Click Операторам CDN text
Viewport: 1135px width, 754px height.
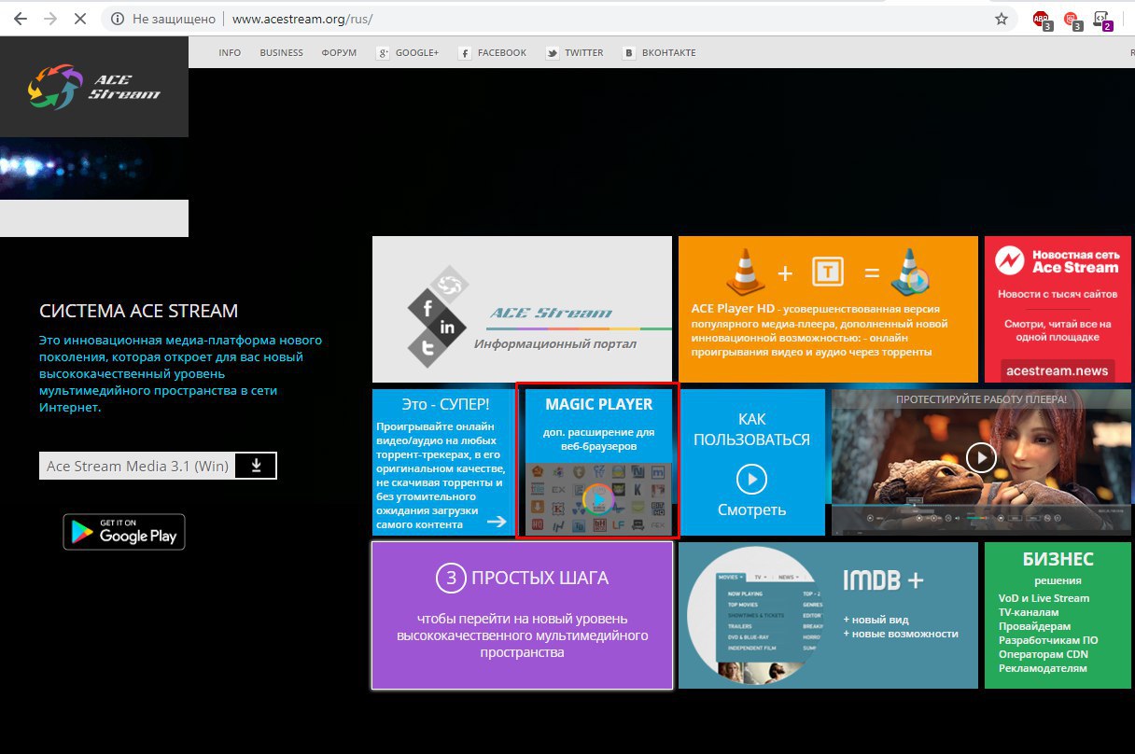pos(1044,654)
